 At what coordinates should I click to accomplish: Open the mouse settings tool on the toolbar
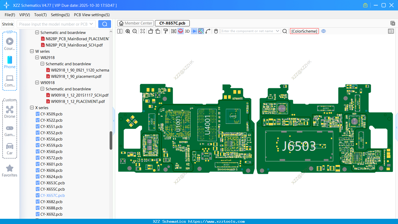[216, 31]
